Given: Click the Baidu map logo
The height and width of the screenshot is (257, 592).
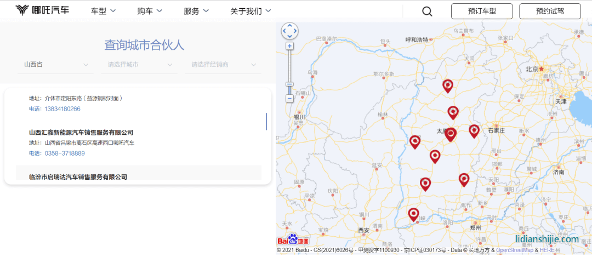Looking at the screenshot, I should (293, 240).
